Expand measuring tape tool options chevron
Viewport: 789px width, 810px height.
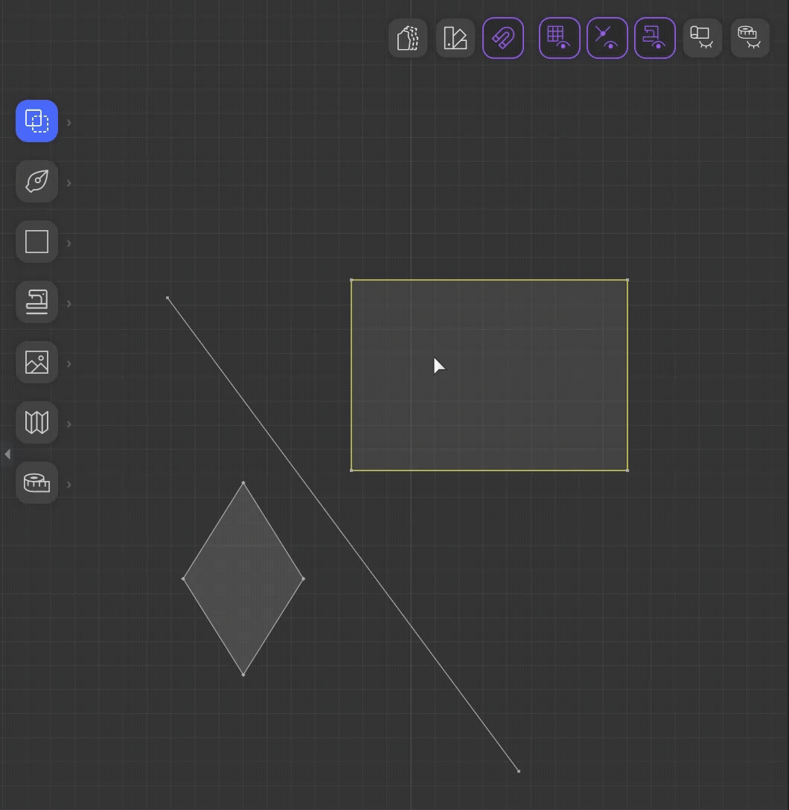tap(68, 485)
